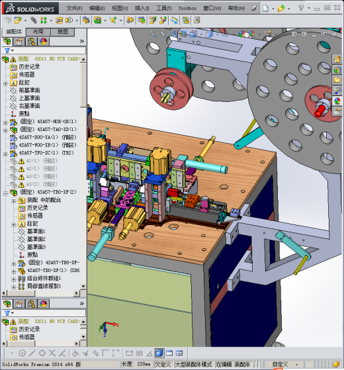Select the 局部直線複製1 pattern item

tap(44, 286)
